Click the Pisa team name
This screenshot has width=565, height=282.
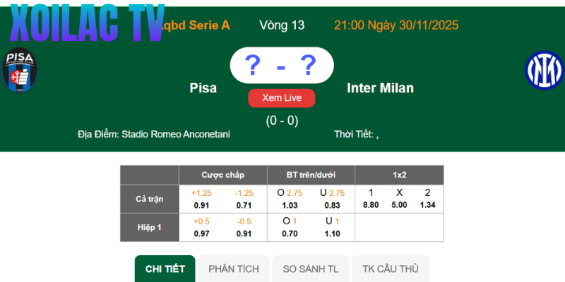click(203, 88)
